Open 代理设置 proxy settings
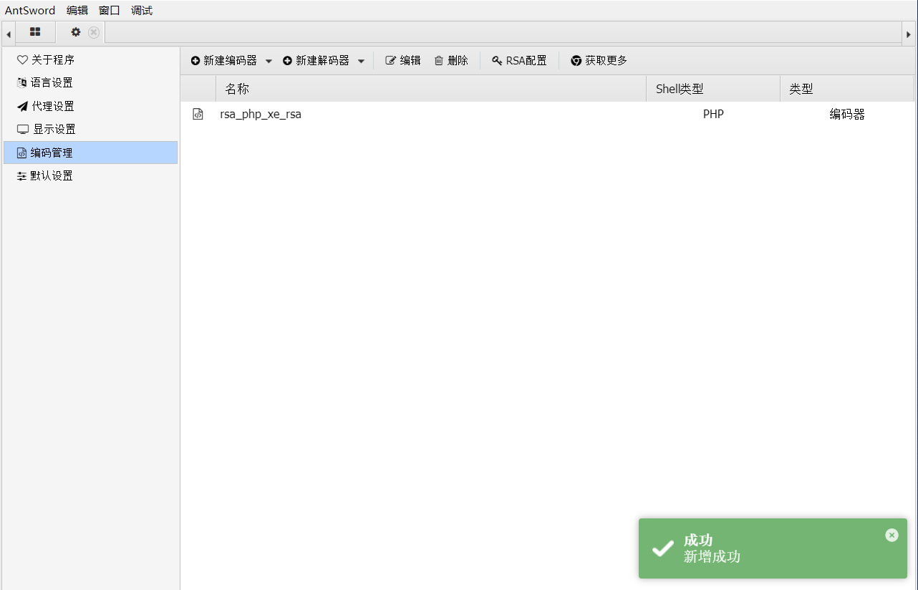The image size is (918, 590). [90, 106]
